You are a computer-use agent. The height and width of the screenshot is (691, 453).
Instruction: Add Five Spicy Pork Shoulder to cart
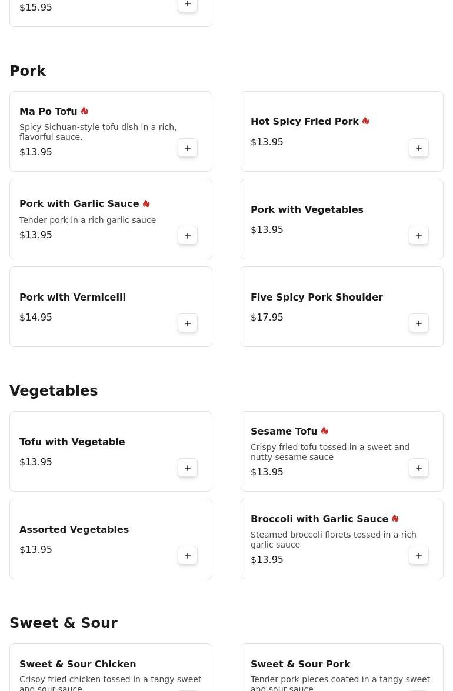tap(419, 323)
